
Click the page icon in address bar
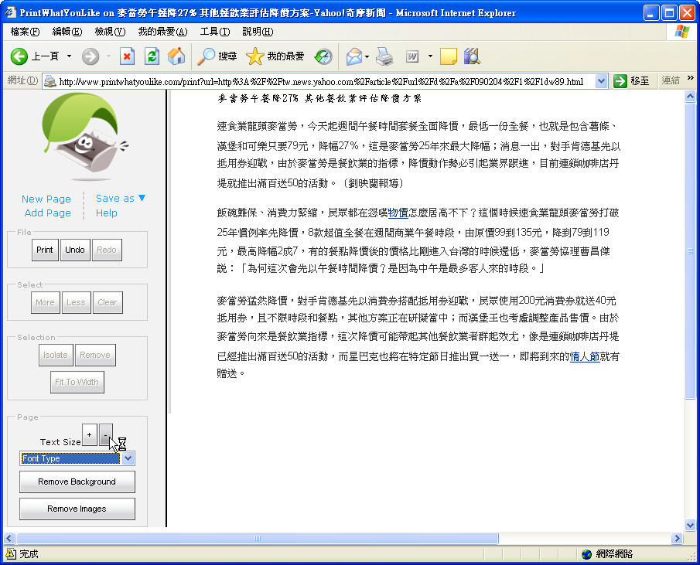tap(50, 81)
